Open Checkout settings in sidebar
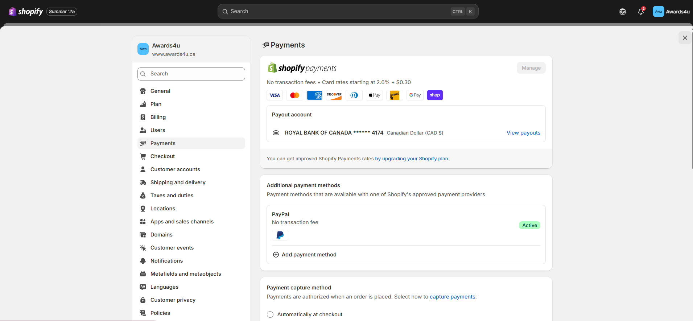This screenshot has height=321, width=693. (162, 156)
